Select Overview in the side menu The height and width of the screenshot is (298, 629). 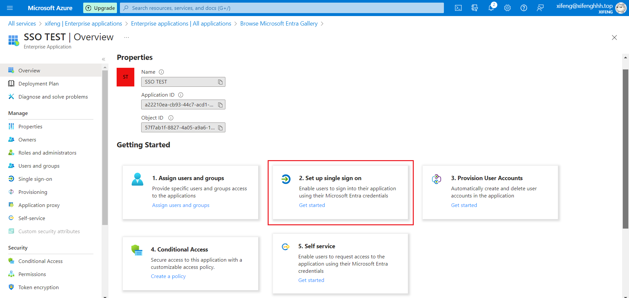tap(51, 70)
